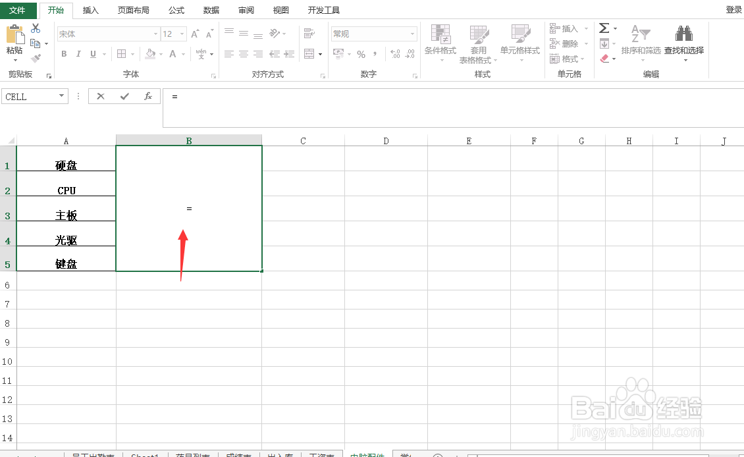This screenshot has width=744, height=457.
Task: Open the 文件 menu
Action: [18, 10]
